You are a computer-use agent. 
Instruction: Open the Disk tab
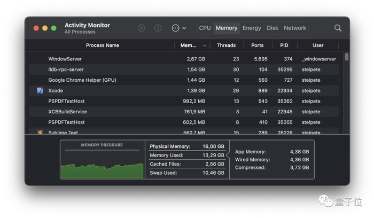272,28
